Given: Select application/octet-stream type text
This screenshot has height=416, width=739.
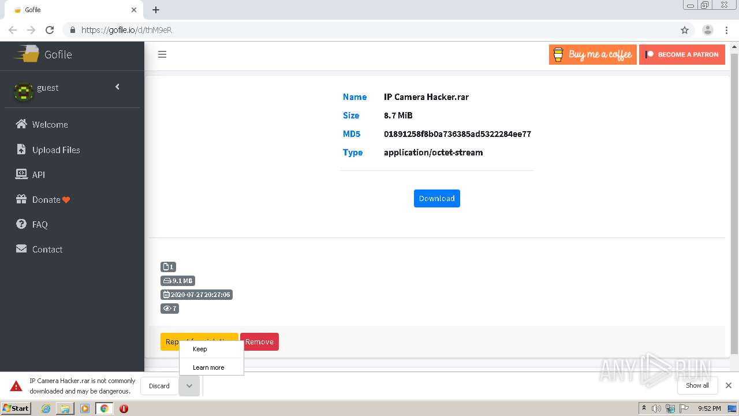Looking at the screenshot, I should tap(434, 153).
